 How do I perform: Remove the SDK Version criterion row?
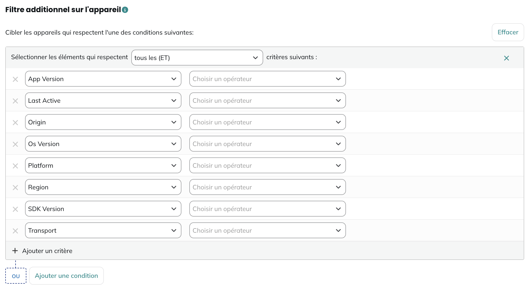[15, 209]
